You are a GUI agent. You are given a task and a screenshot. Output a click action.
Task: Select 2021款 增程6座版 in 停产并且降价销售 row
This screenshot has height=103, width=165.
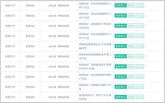coord(59,97)
